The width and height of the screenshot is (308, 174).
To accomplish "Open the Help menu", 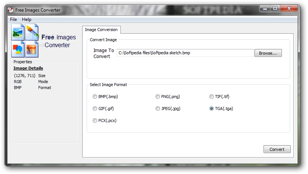I will point(27,19).
